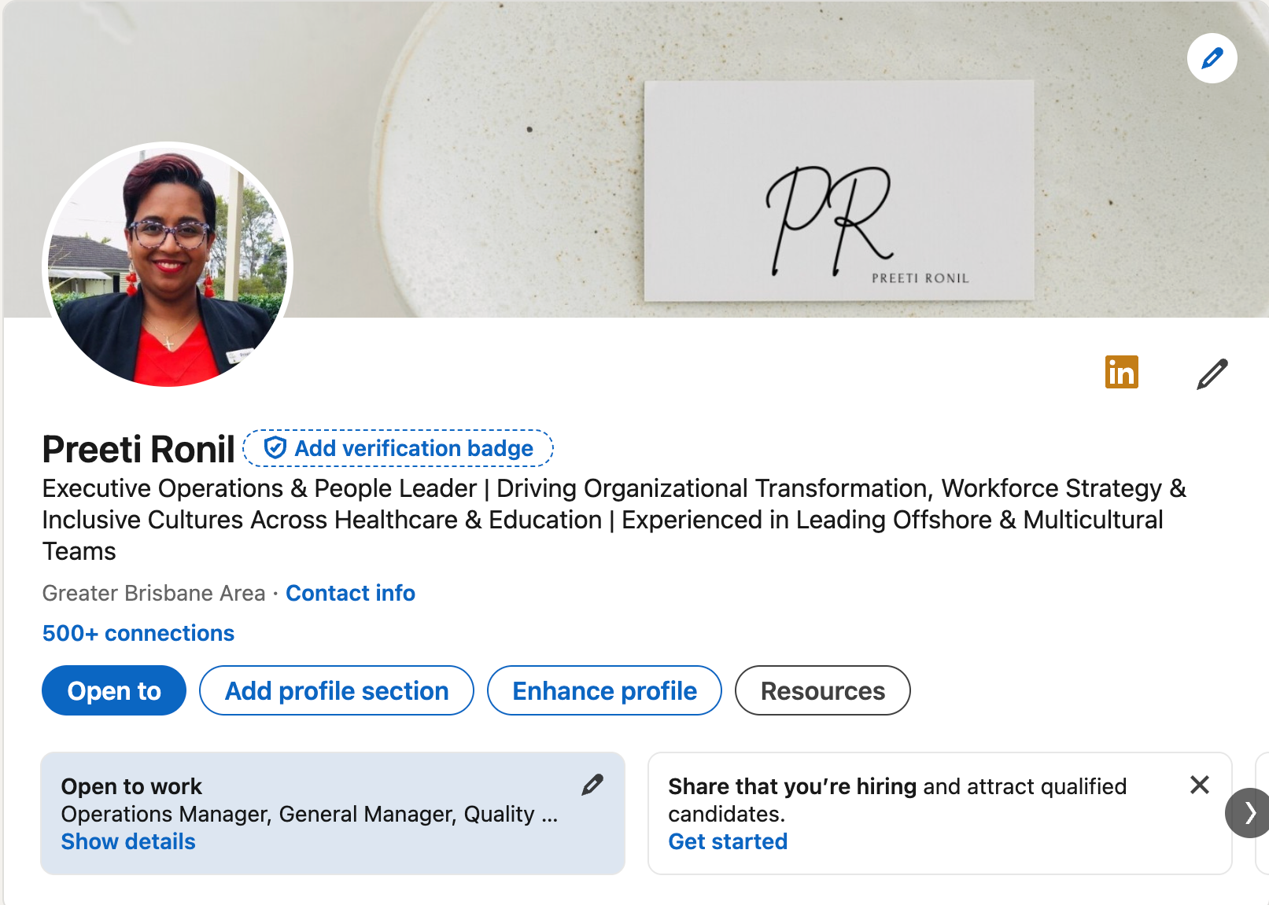This screenshot has width=1269, height=905.
Task: Expand the Resources menu
Action: [822, 690]
